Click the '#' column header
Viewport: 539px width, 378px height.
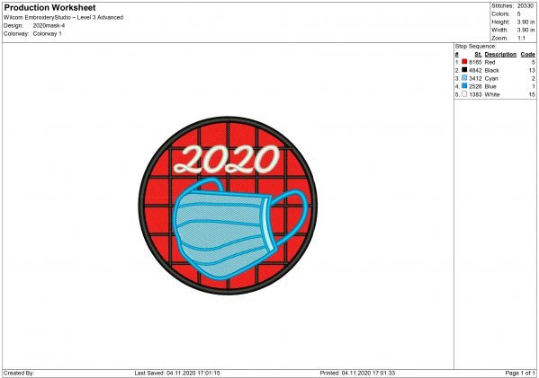point(457,54)
